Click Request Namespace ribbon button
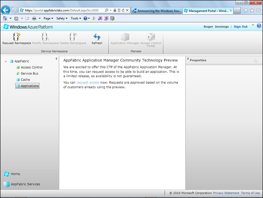The height and width of the screenshot is (198, 263). 17,39
